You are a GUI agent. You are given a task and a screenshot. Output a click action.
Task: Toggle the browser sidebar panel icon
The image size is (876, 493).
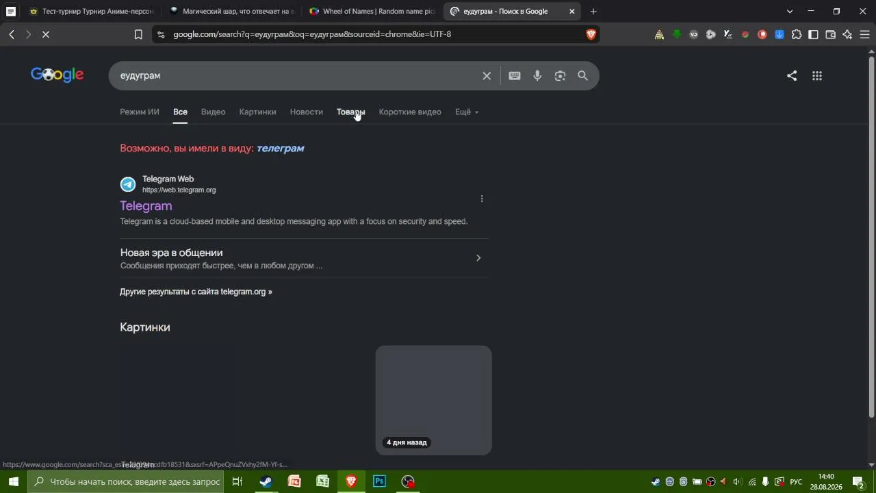point(814,34)
